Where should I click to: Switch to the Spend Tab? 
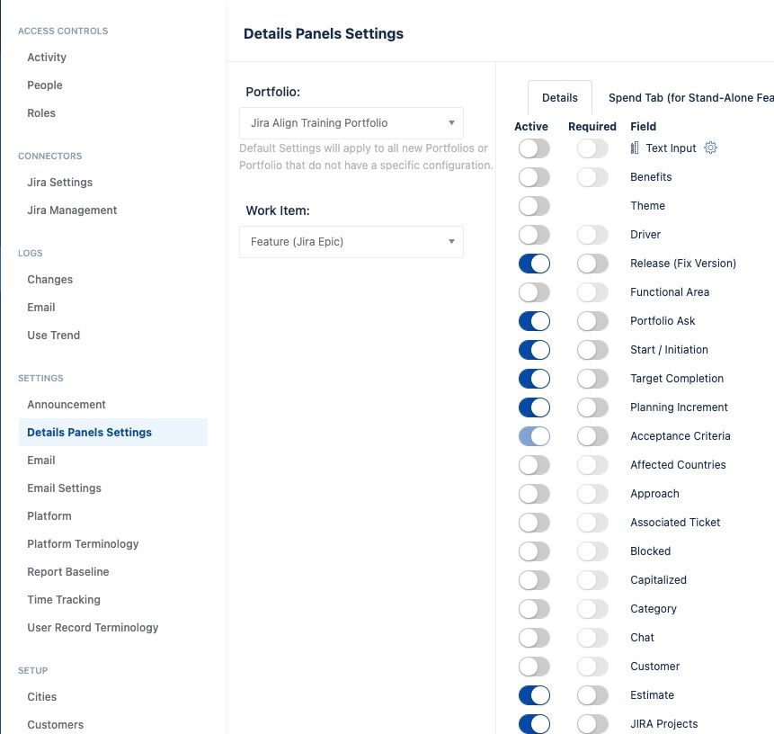click(689, 98)
